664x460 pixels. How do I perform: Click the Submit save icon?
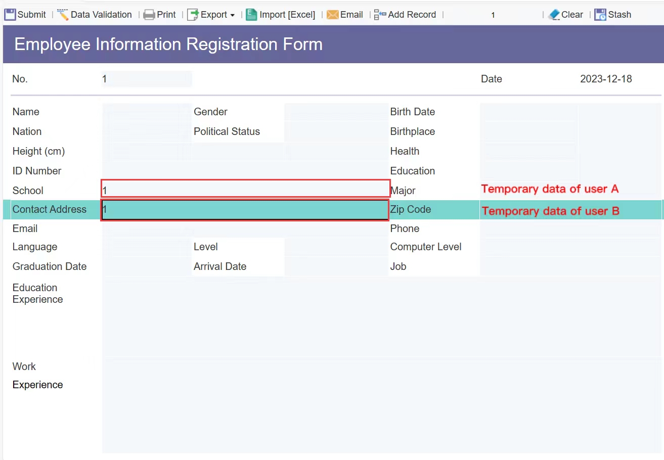[x=10, y=15]
